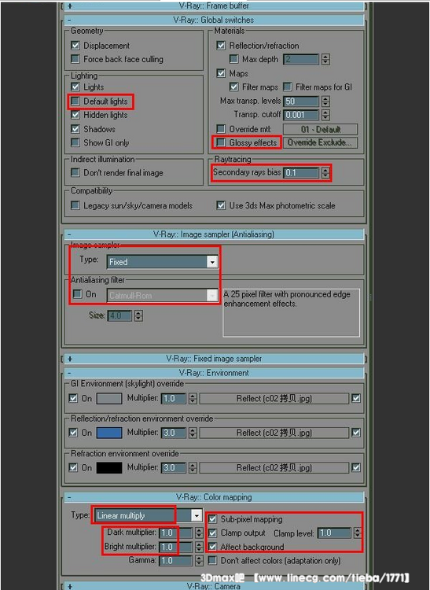The height and width of the screenshot is (590, 430).
Task: Toggle GI Environment skylight override On
Action: pyautogui.click(x=73, y=398)
